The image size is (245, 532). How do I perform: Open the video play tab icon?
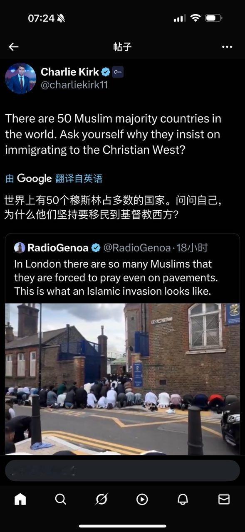[142, 499]
